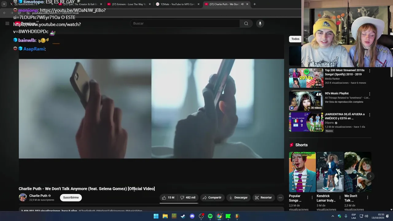Viewport: 393px width, 221px height.
Task: Open Top 200 Most Streamed 2010s thumbnail
Action: [306, 78]
